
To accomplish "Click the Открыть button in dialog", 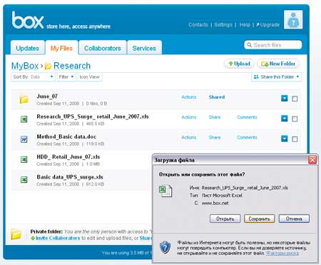I will pyautogui.click(x=225, y=219).
